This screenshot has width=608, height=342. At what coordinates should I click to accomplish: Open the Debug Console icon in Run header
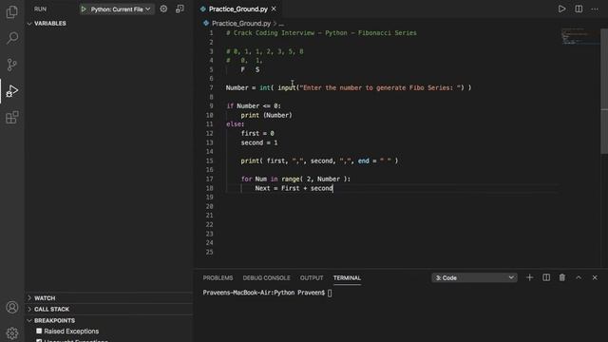click(x=180, y=9)
